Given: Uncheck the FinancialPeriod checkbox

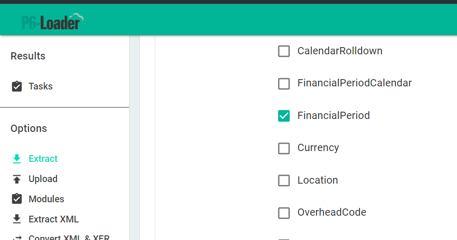Looking at the screenshot, I should coord(284,116).
